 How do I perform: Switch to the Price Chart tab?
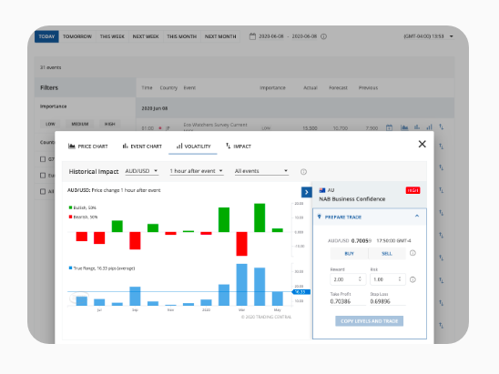tap(88, 147)
